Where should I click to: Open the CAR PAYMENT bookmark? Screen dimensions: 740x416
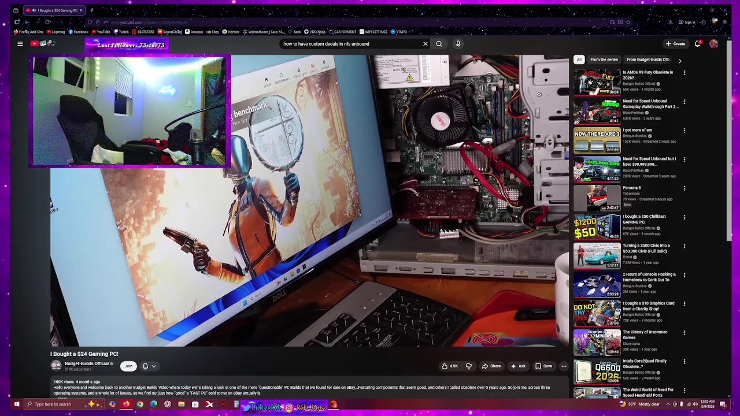tap(343, 32)
